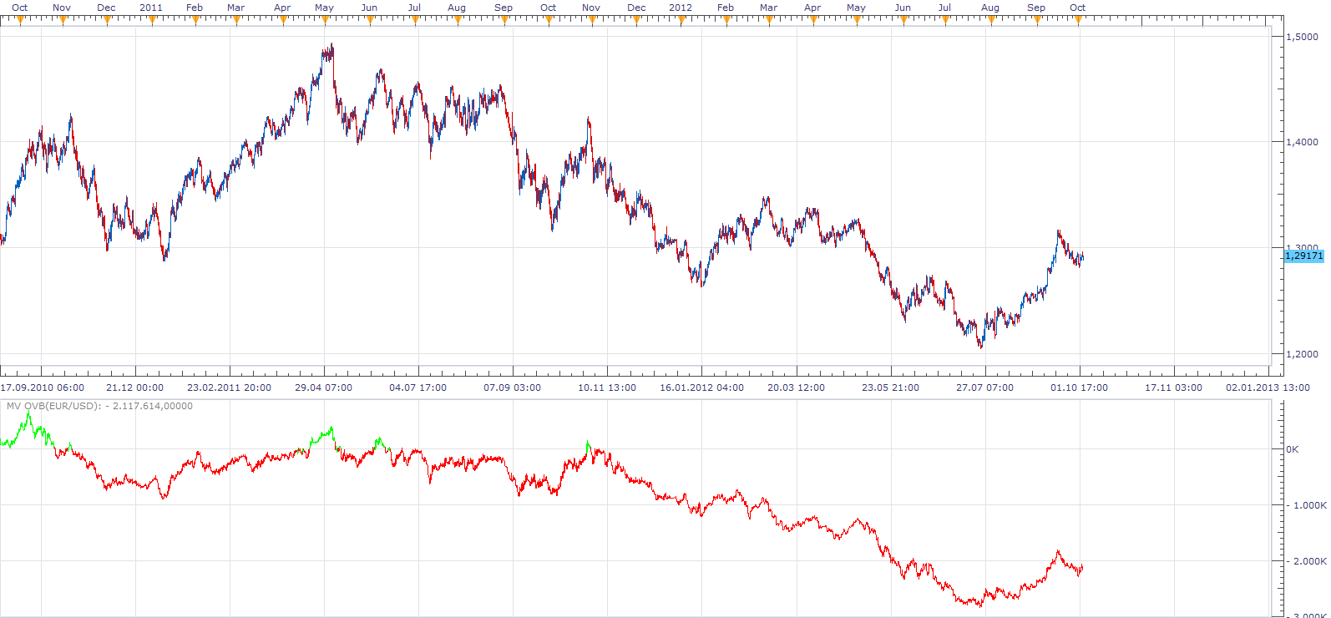Click the orange marker under the 2011 label
This screenshot has width=1331, height=618.
[151, 21]
